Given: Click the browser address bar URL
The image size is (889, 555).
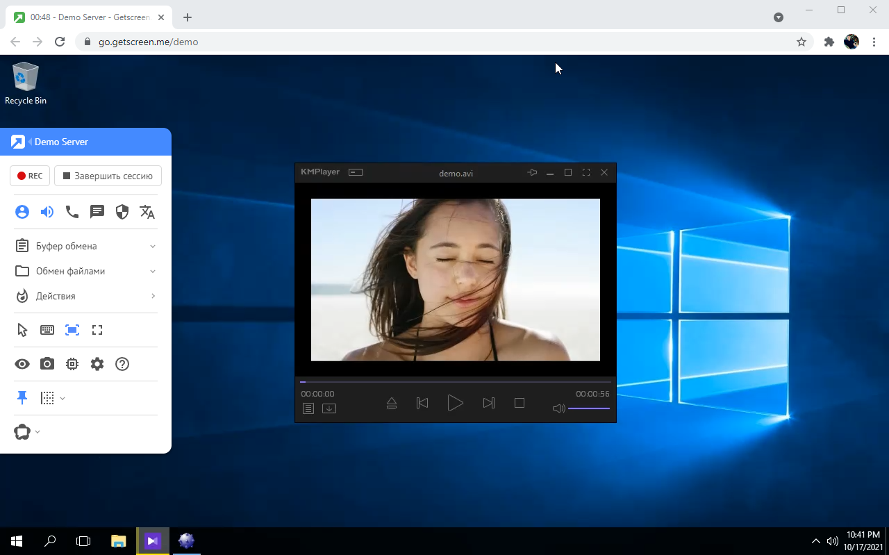Looking at the screenshot, I should coord(149,42).
